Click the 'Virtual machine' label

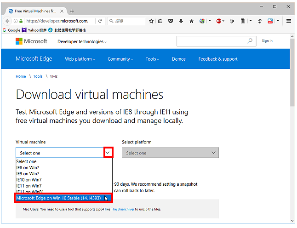[x=31, y=142]
